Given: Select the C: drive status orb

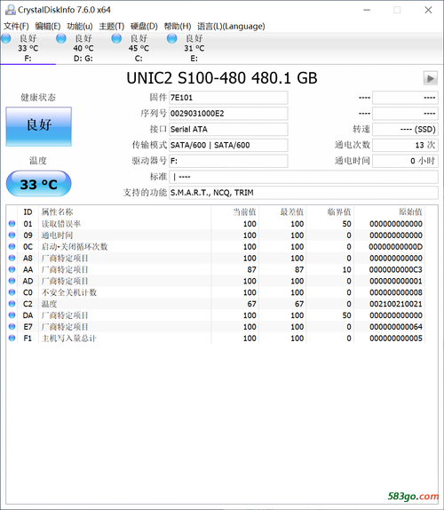Looking at the screenshot, I should [x=116, y=38].
